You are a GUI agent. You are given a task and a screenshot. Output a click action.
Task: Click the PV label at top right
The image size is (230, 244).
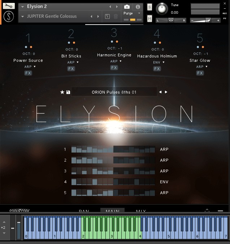click(225, 18)
